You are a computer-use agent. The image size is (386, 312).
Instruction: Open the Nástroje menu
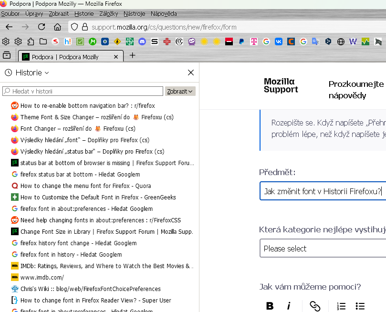coord(134,14)
